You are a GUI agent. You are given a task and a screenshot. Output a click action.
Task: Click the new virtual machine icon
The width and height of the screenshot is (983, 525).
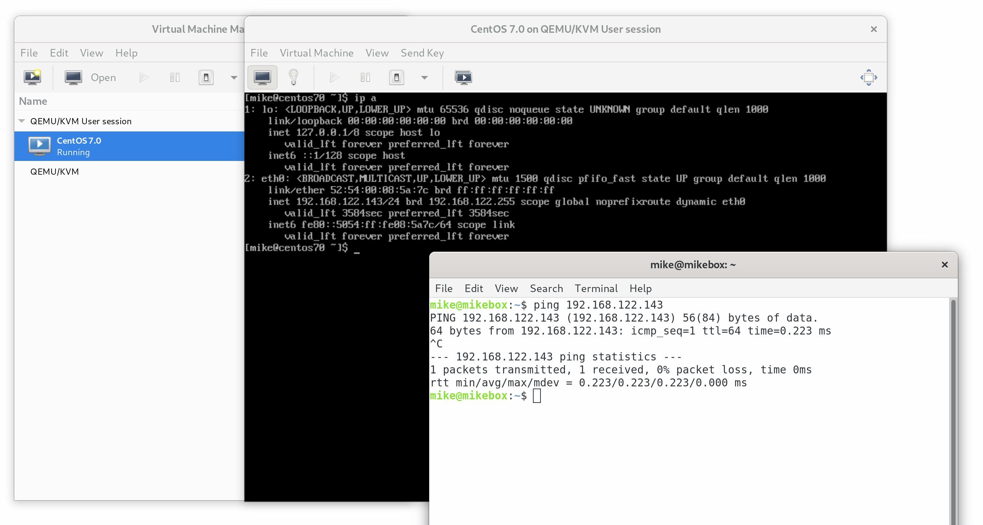coord(32,77)
